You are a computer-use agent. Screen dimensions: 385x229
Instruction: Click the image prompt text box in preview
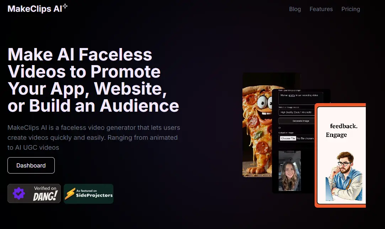point(301,98)
